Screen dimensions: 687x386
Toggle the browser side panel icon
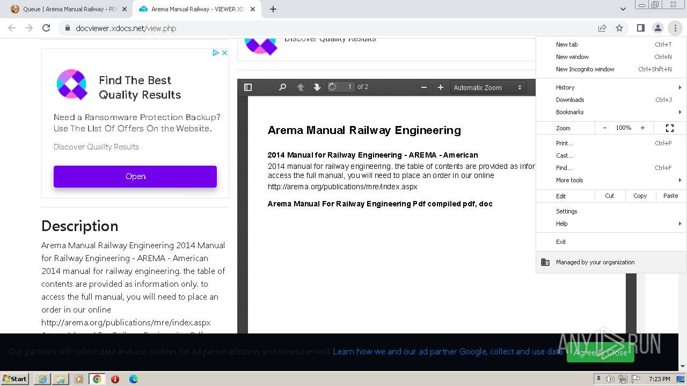click(640, 28)
